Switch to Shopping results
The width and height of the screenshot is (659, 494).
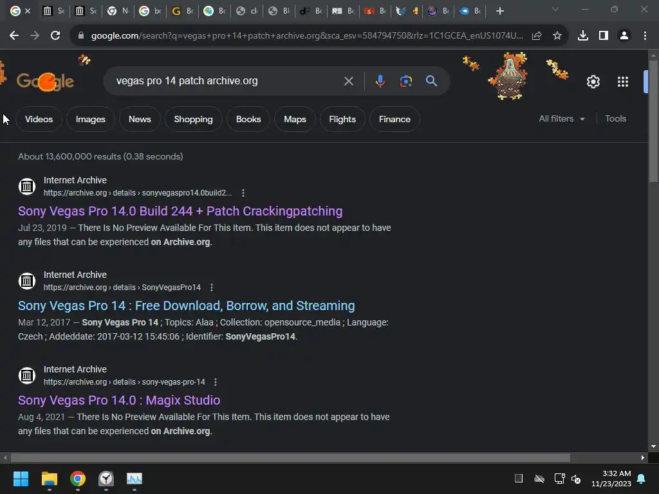coord(193,119)
